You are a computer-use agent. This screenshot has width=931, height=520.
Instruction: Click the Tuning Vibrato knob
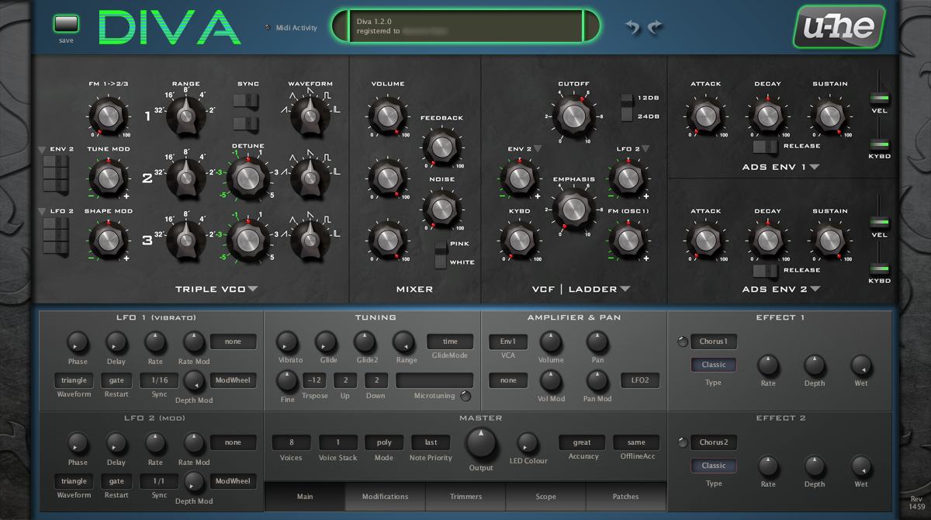pos(287,341)
